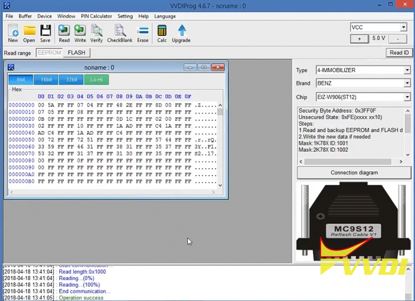Decrease voltage with the minus button

[x=397, y=39]
